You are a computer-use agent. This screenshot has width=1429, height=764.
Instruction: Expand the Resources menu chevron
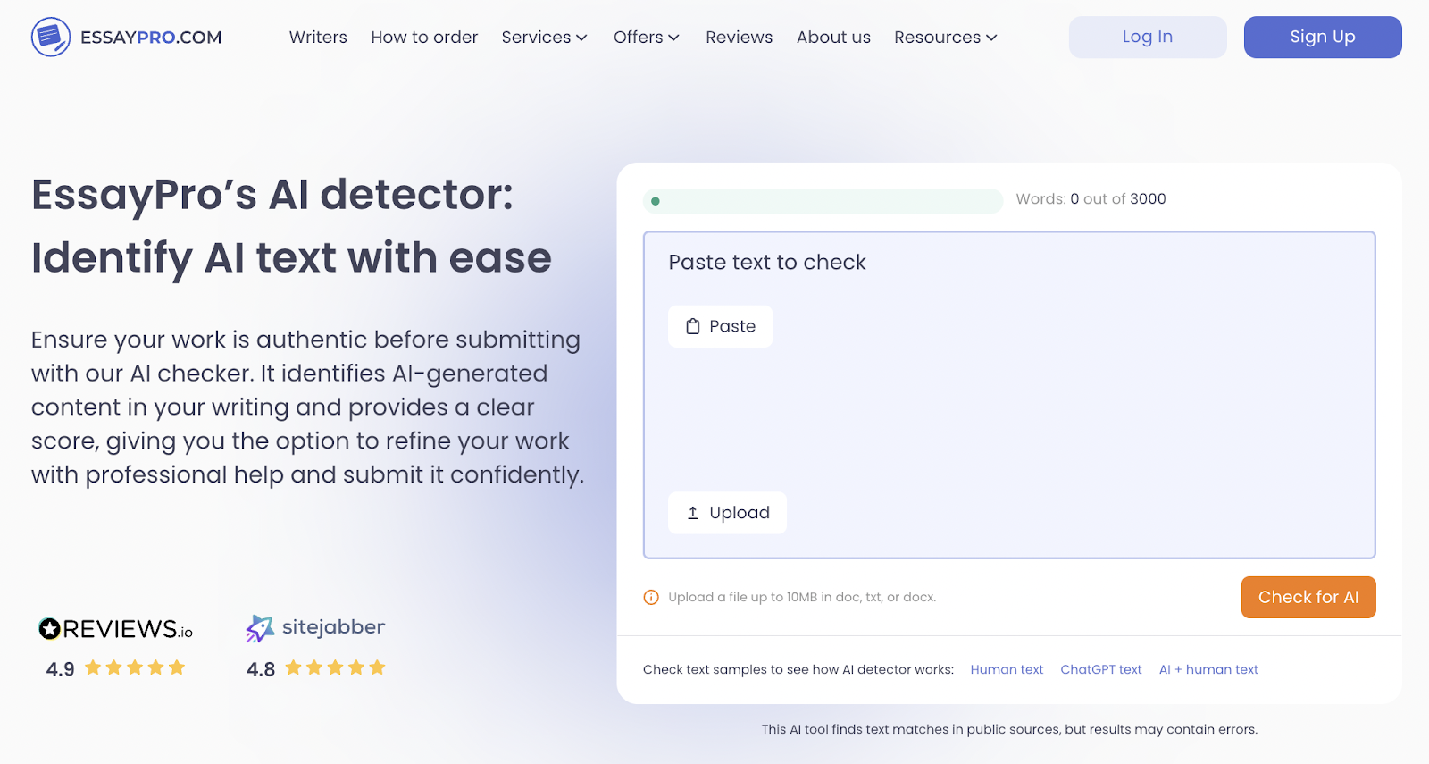coord(991,38)
